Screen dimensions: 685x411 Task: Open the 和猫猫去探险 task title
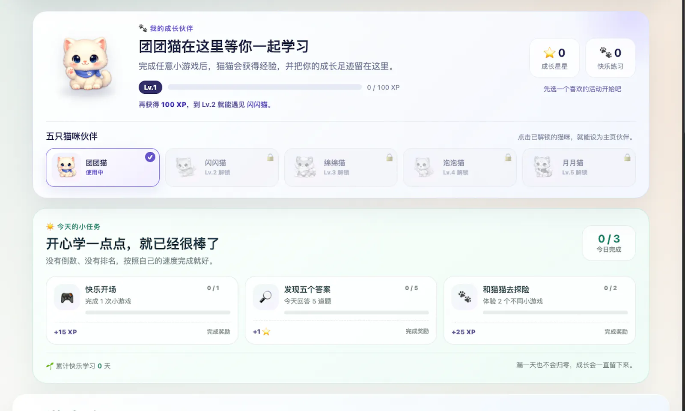506,289
